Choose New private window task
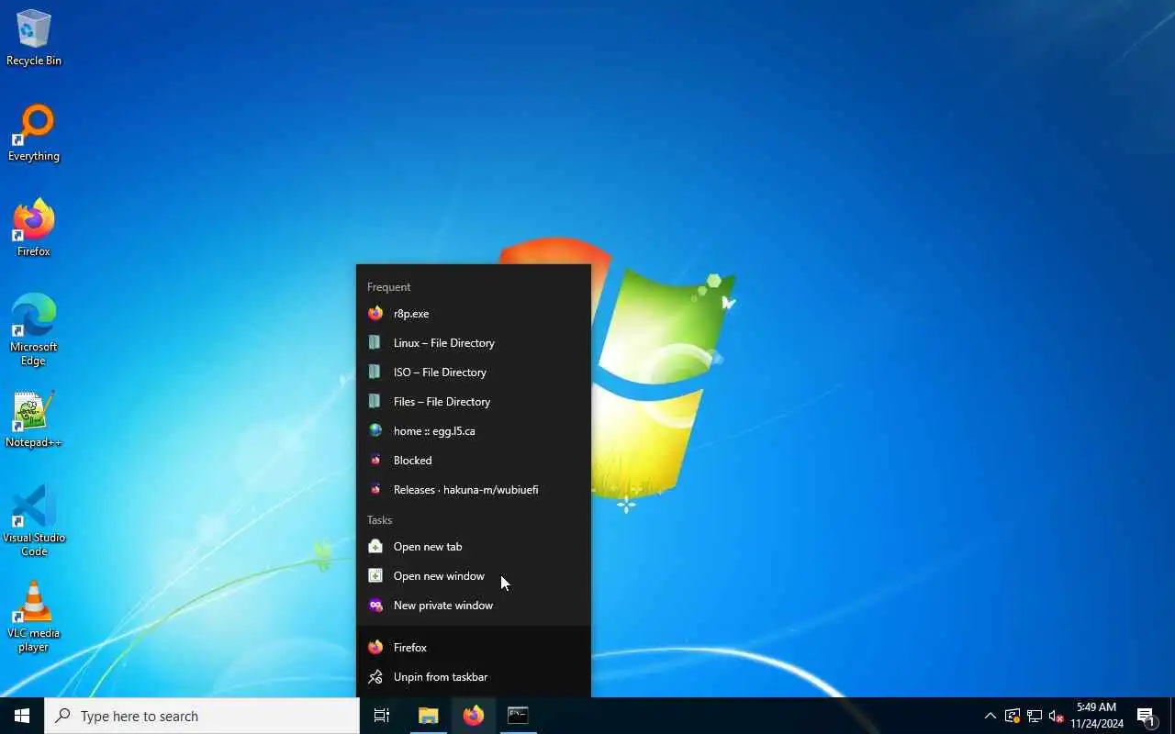Image resolution: width=1175 pixels, height=734 pixels. (474, 606)
